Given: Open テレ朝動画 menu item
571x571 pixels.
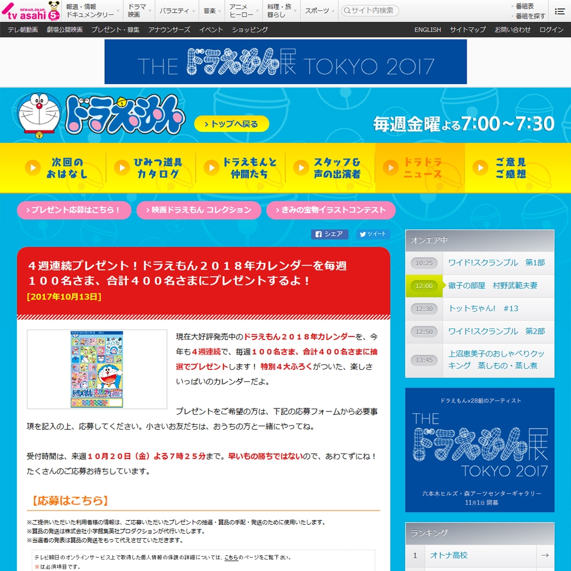Looking at the screenshot, I should (x=22, y=29).
